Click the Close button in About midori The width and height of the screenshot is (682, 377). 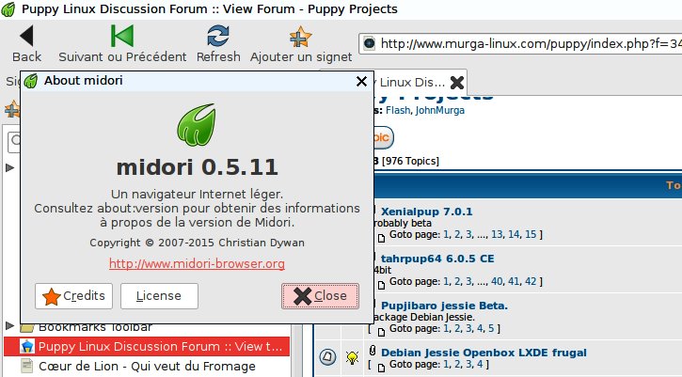pyautogui.click(x=320, y=296)
